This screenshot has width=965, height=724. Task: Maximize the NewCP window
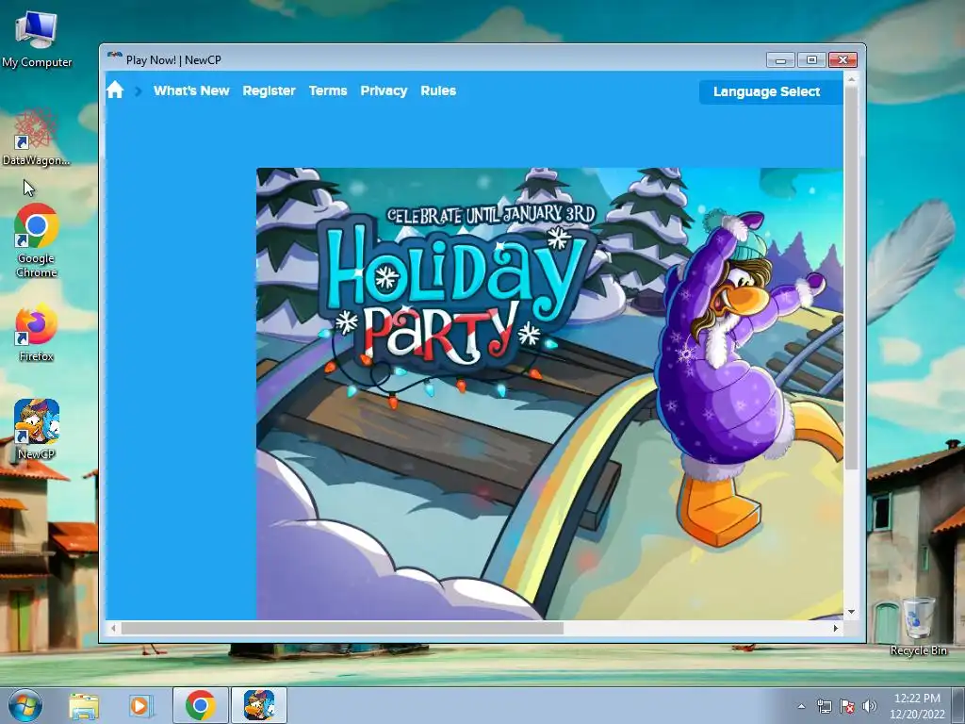pyautogui.click(x=811, y=59)
